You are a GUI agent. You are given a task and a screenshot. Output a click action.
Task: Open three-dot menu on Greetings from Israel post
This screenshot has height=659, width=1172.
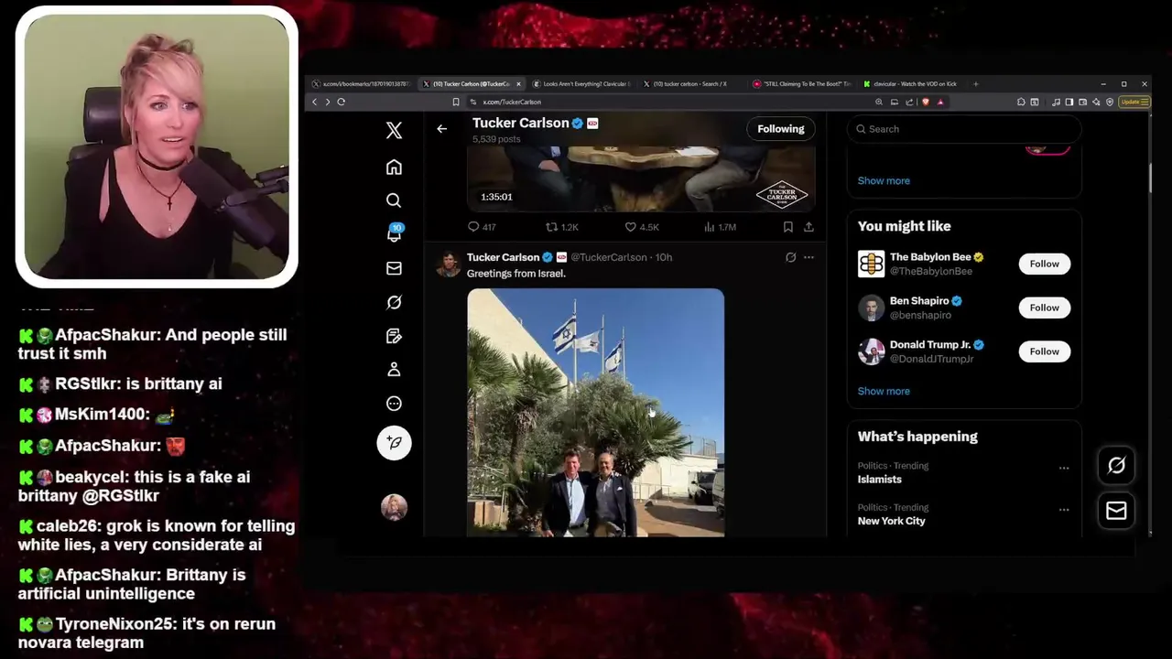pos(808,257)
